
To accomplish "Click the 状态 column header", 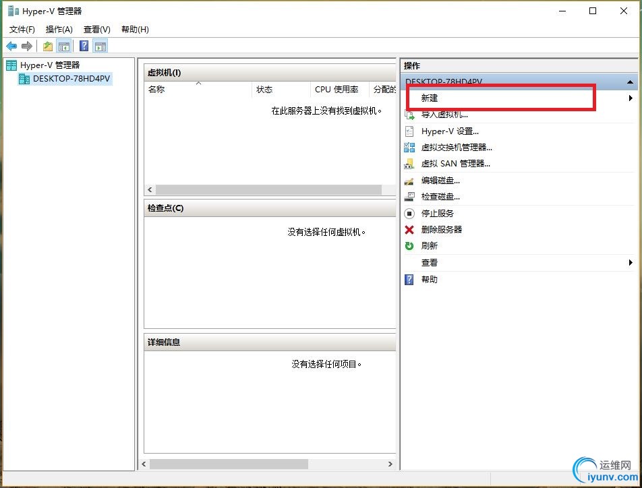I will 282,89.
